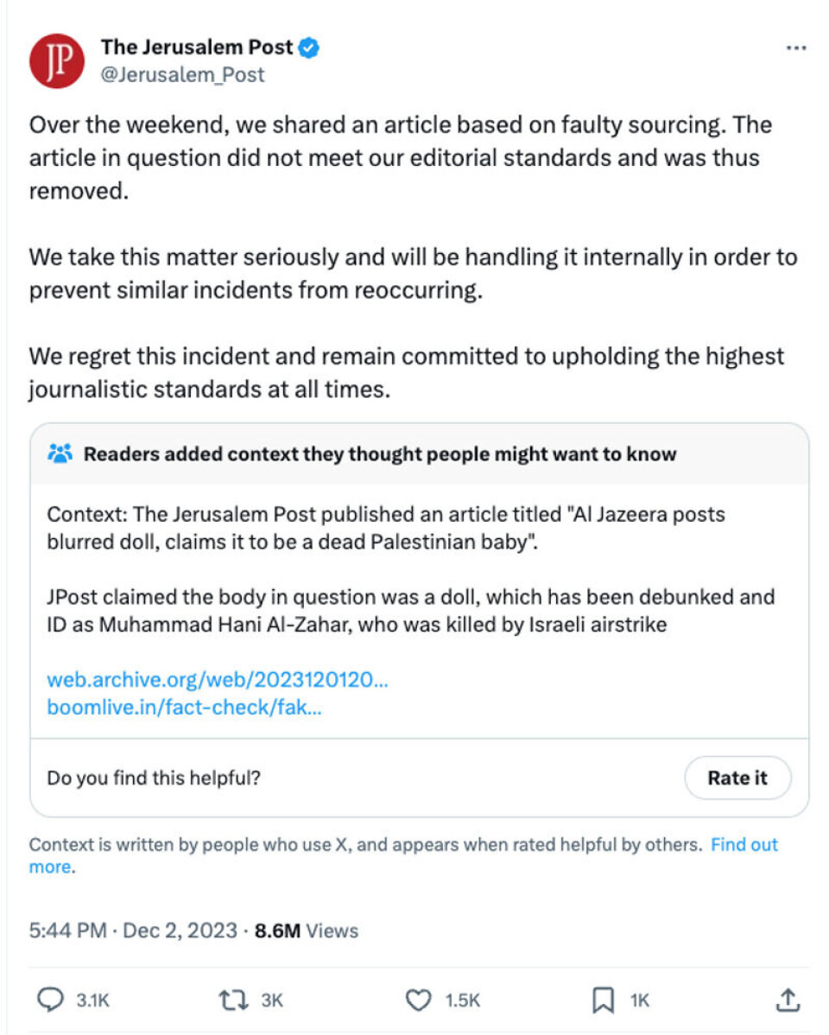Click the 8.6M Views count
Viewport: 829px width, 1035px height.
click(x=307, y=930)
